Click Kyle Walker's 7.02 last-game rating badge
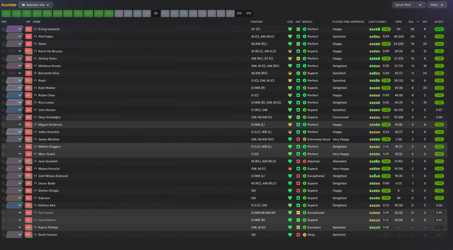The height and width of the screenshot is (250, 453). pos(386,88)
